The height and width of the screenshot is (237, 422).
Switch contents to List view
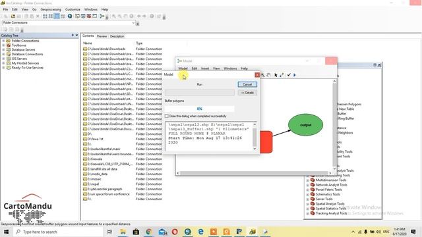pos(51,16)
